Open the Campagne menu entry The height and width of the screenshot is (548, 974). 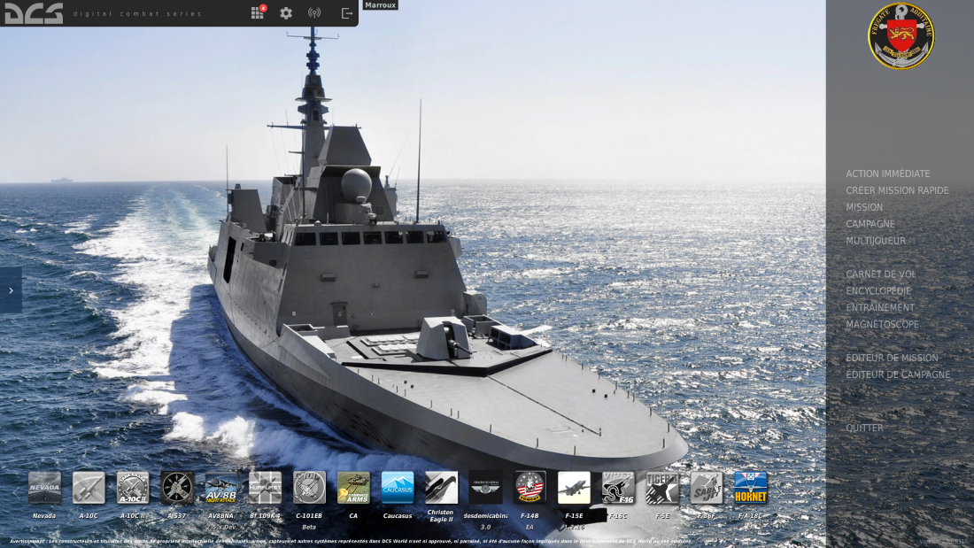coord(870,224)
